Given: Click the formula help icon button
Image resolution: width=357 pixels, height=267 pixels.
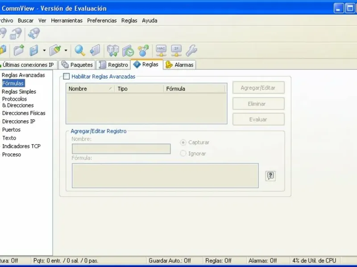Looking at the screenshot, I should coord(270,176).
